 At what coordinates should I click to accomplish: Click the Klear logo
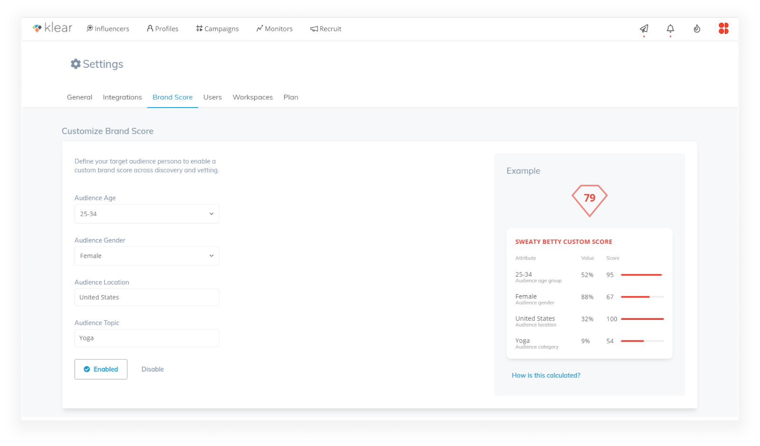[52, 28]
